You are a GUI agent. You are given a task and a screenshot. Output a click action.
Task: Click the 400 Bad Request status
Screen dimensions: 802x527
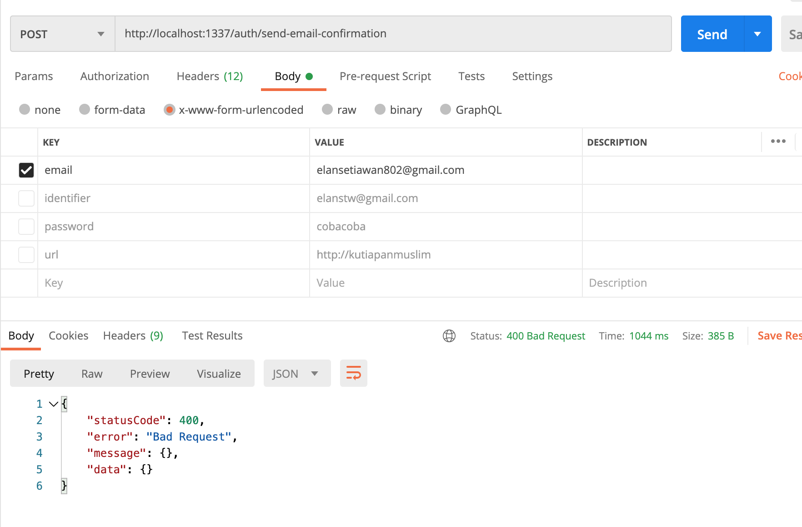546,336
